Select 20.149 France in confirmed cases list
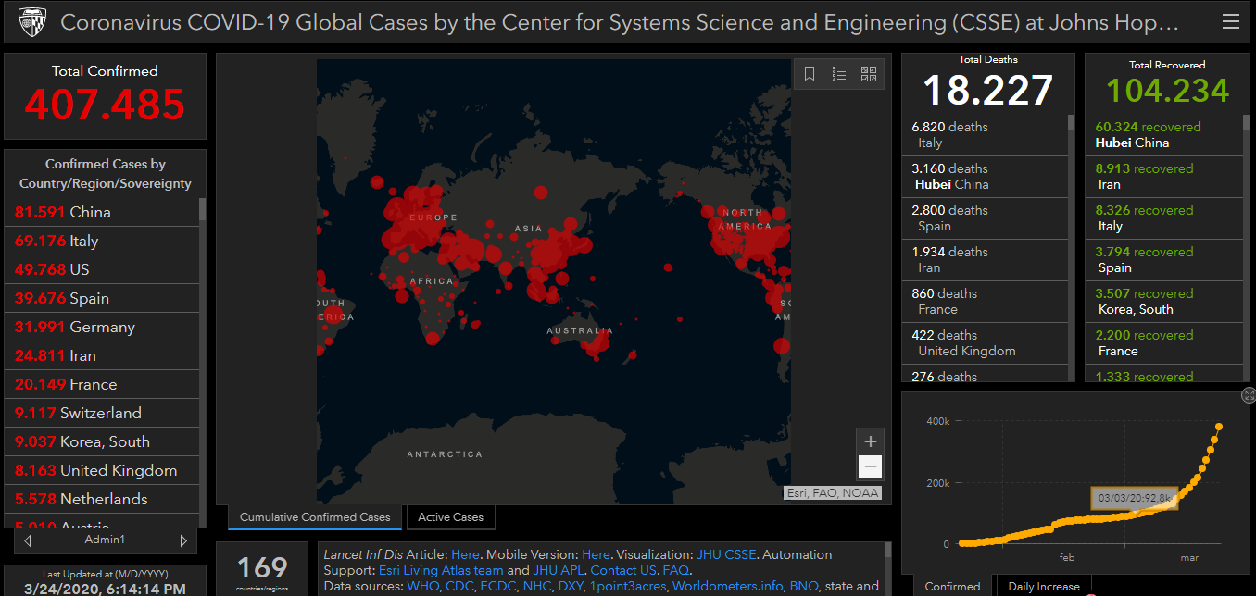 pos(102,384)
